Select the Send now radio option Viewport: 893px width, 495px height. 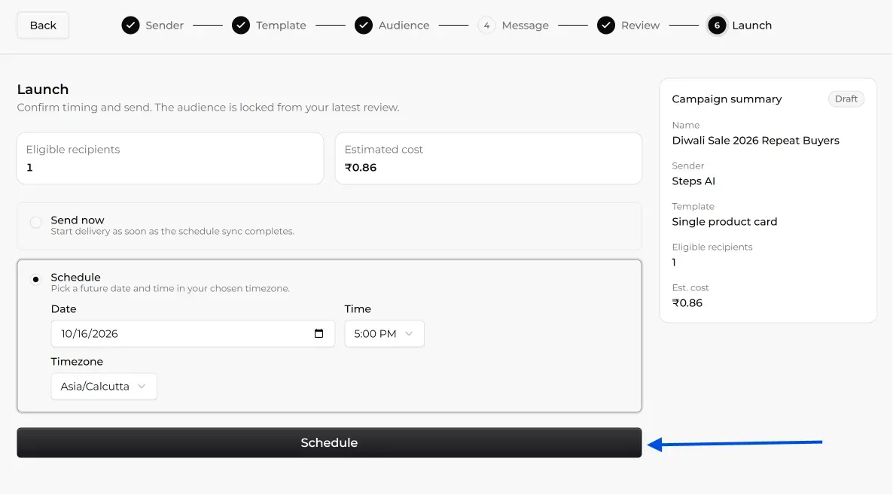click(x=36, y=223)
